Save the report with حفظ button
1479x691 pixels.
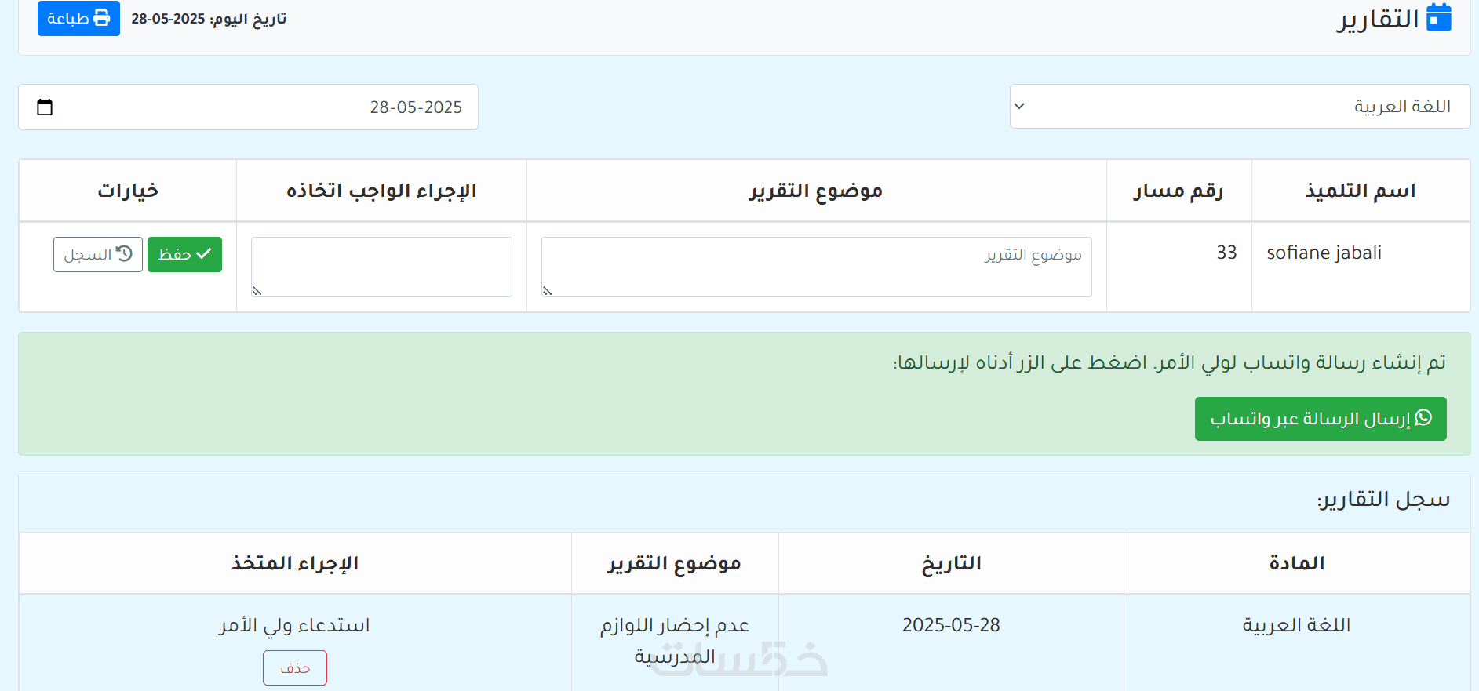pyautogui.click(x=184, y=254)
